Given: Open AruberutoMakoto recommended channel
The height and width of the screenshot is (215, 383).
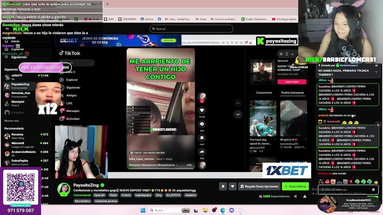Looking at the screenshot, I should [x=26, y=153].
